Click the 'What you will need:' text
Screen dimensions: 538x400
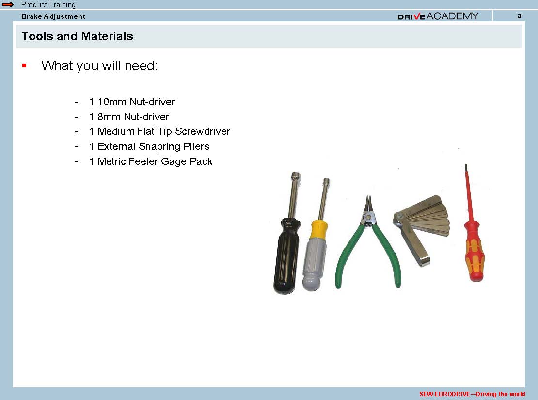[99, 65]
